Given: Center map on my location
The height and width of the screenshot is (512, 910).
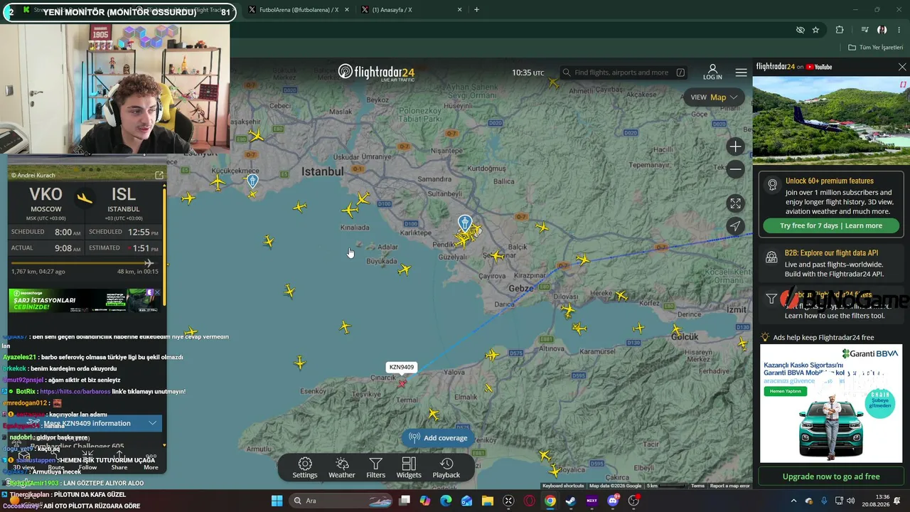Looking at the screenshot, I should [x=735, y=226].
